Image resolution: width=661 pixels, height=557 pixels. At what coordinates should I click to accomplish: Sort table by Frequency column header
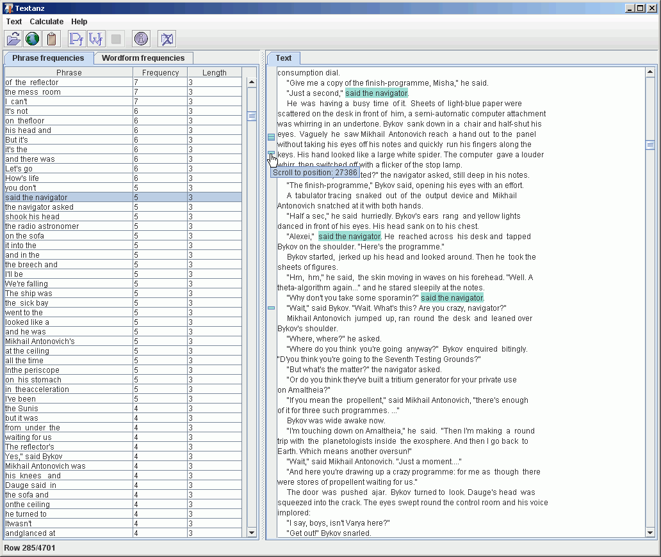160,72
